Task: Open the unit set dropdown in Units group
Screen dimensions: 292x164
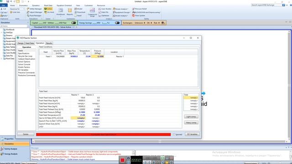Action: click(24, 9)
